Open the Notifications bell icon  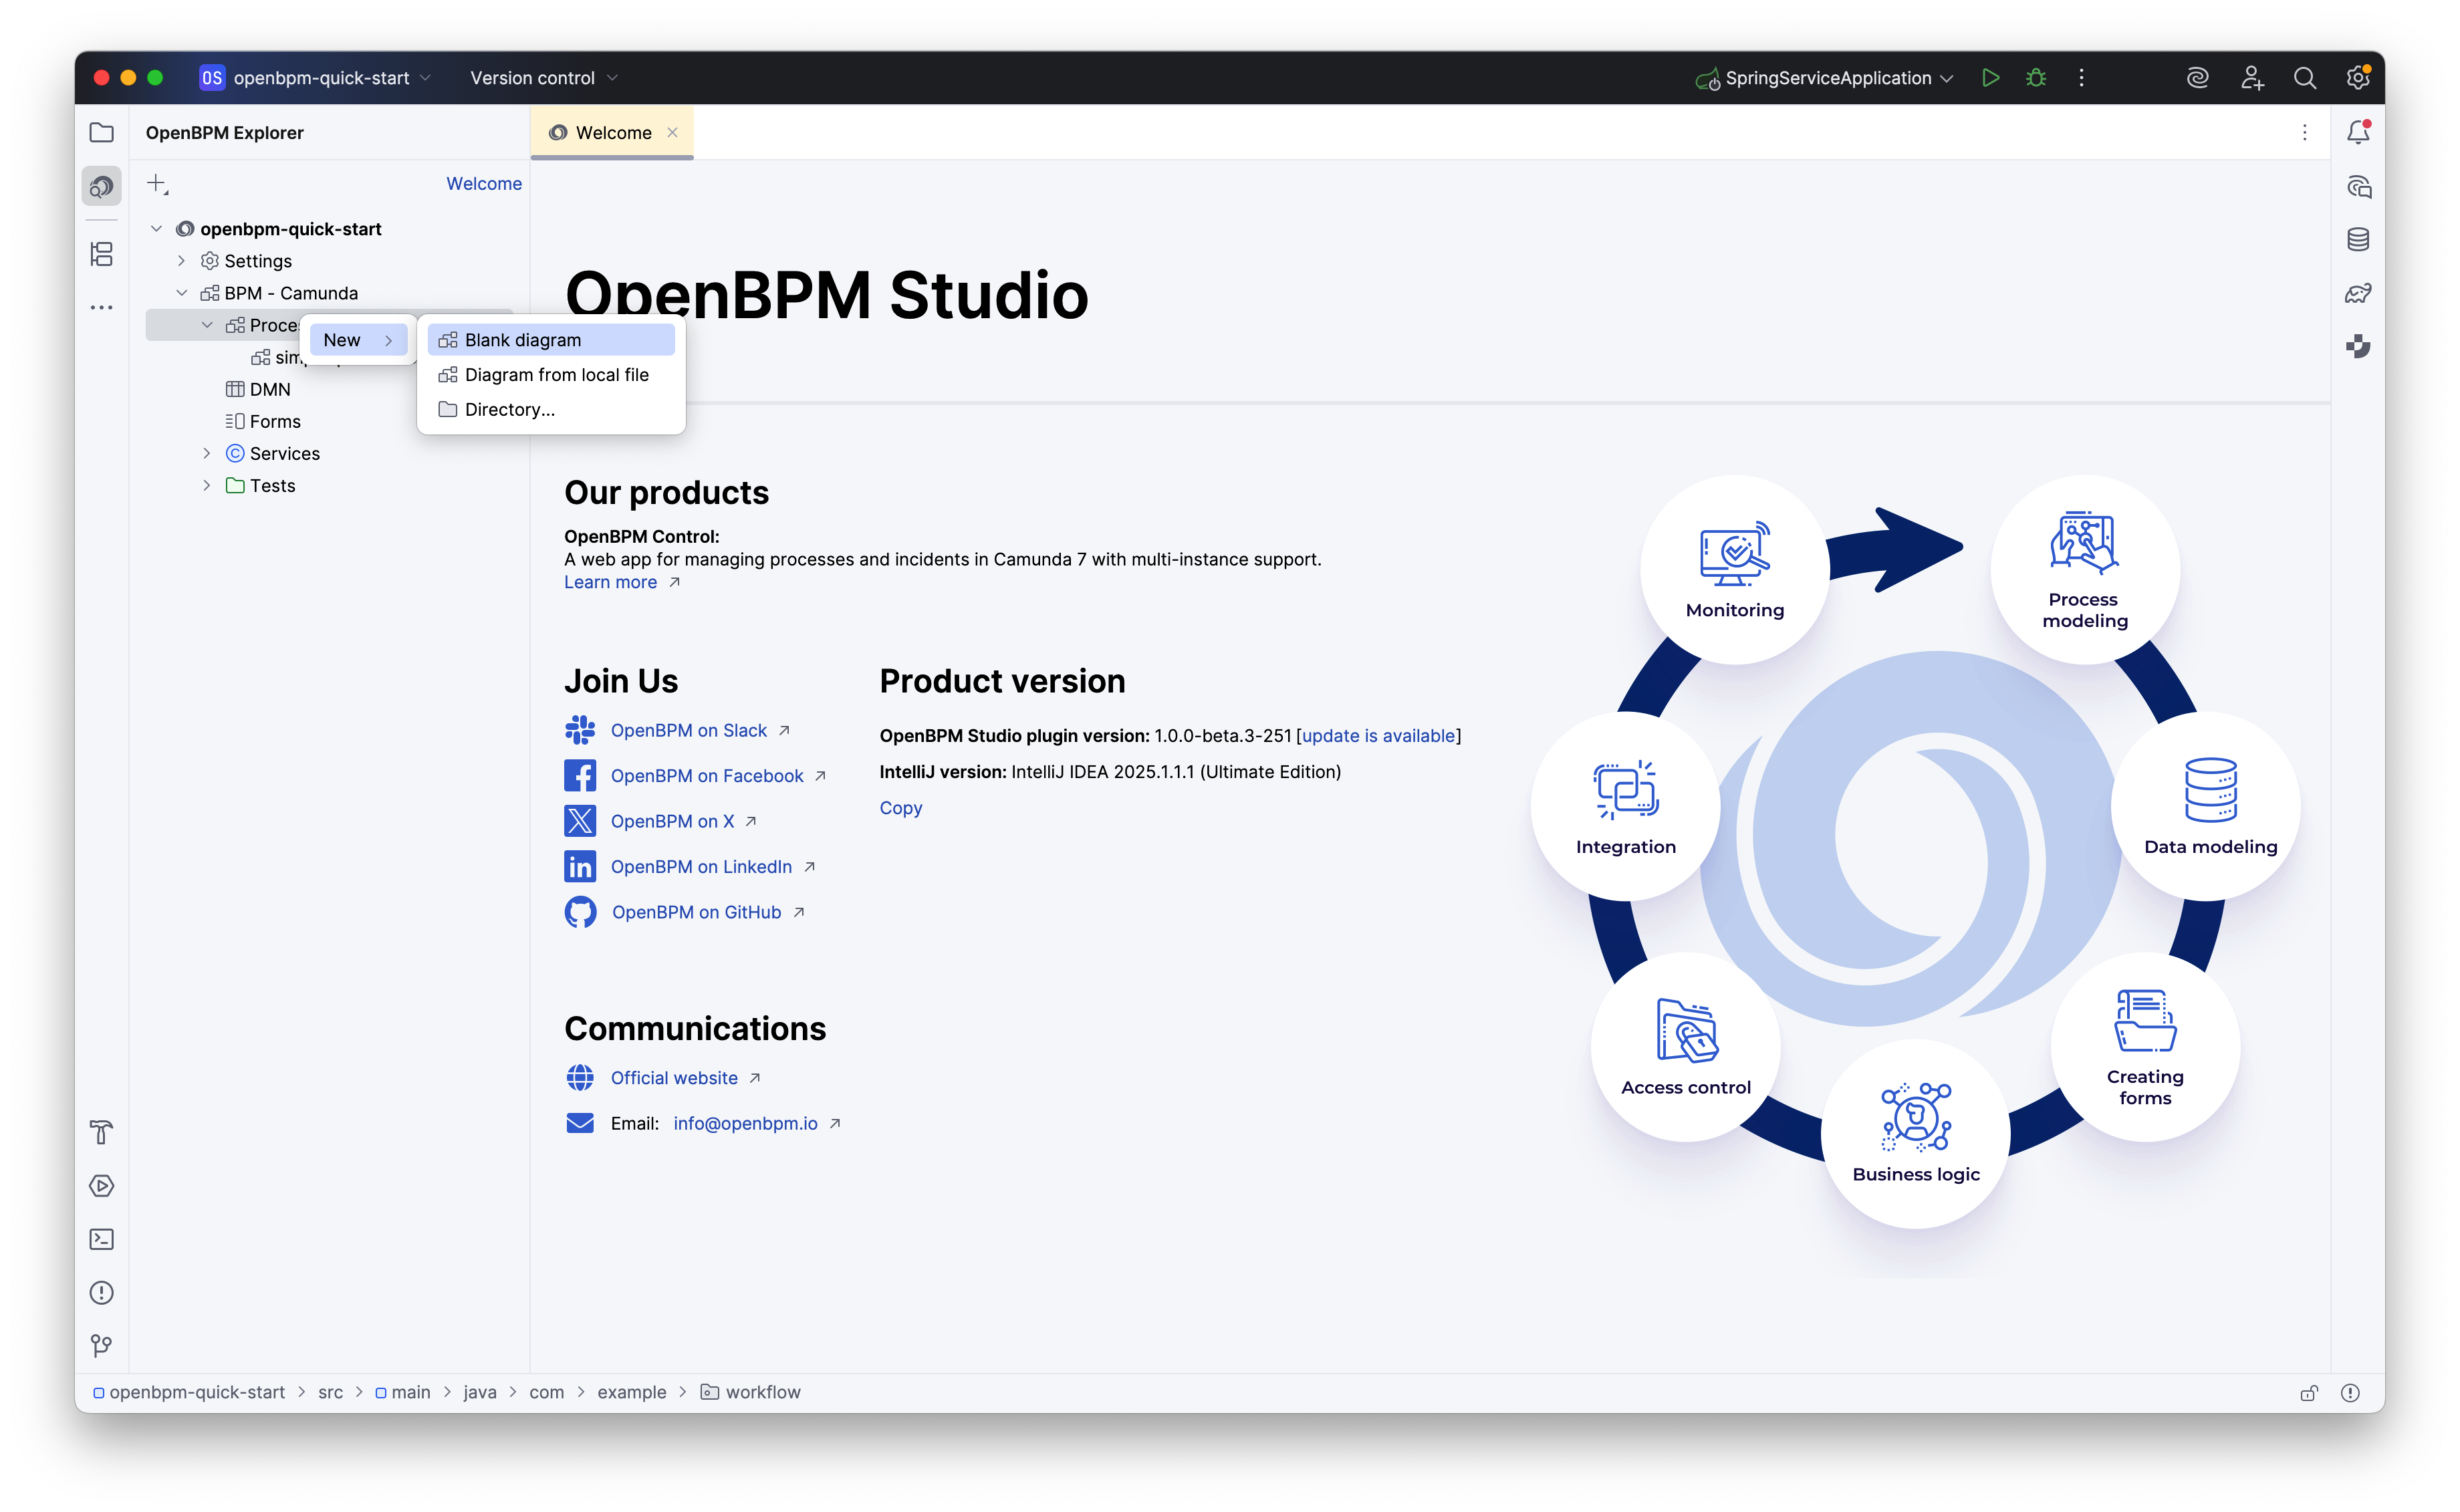pos(2358,133)
